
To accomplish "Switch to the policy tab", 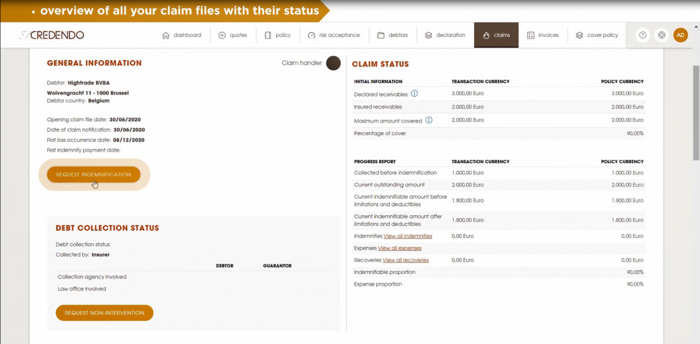I will pos(278,35).
